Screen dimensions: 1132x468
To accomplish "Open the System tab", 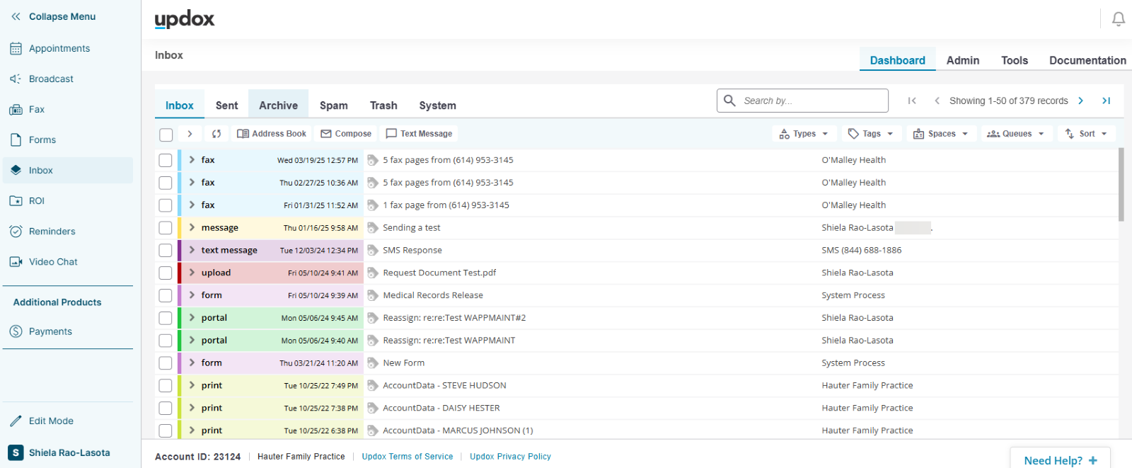I will (437, 105).
